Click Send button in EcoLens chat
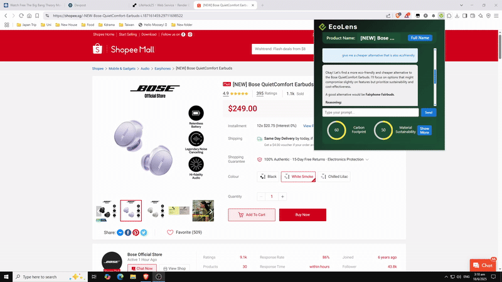This screenshot has height=282, width=502. [429, 113]
